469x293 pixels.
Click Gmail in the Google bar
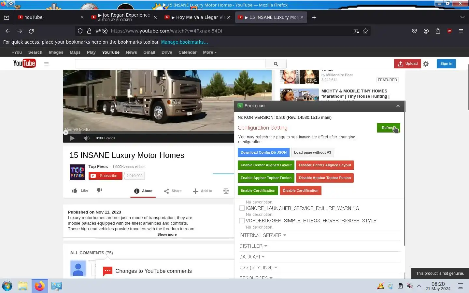(x=149, y=52)
